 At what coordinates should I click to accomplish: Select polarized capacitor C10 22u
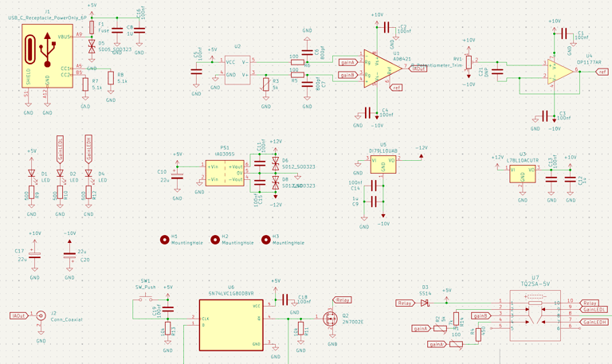point(177,176)
